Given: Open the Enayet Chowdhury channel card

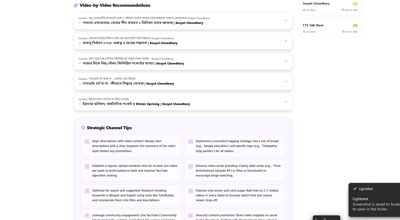Looking at the screenshot, I should tap(330, 6).
